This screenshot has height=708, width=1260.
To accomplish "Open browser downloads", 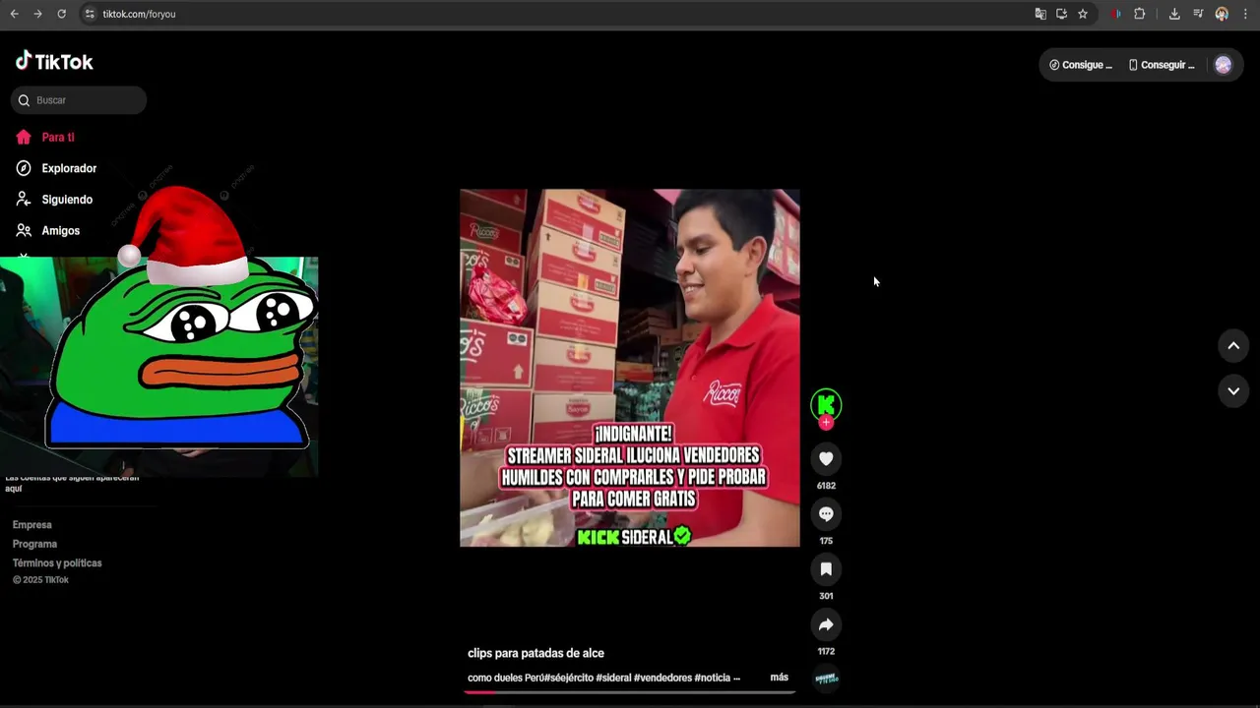I will tap(1174, 14).
